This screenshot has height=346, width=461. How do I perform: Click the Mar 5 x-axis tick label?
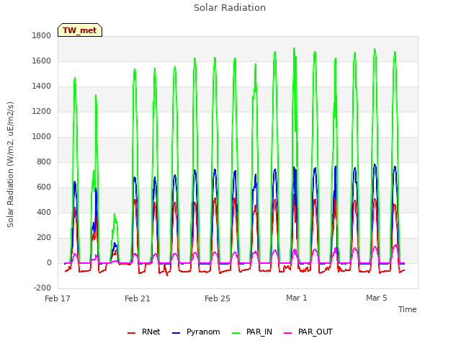(377, 298)
